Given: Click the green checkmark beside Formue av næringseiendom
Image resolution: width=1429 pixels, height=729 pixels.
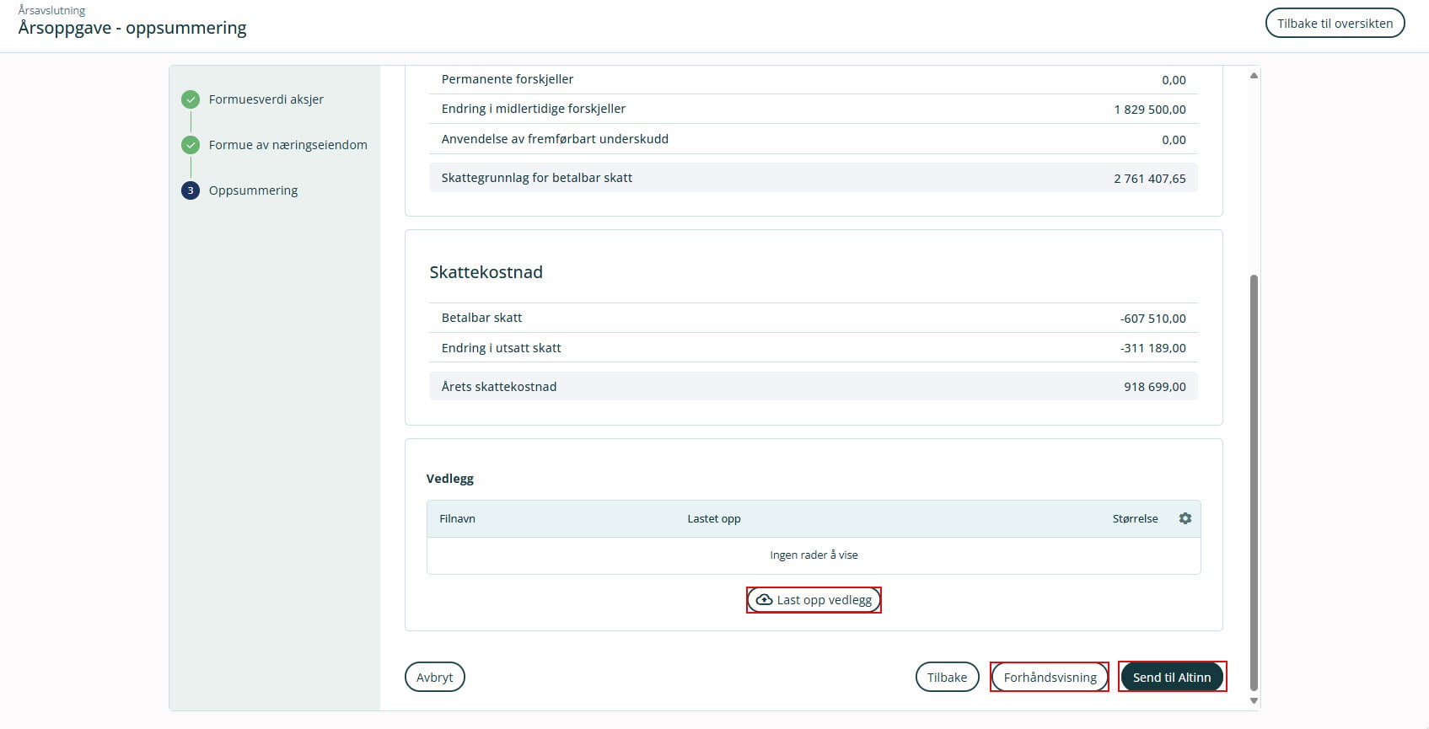Looking at the screenshot, I should point(191,145).
